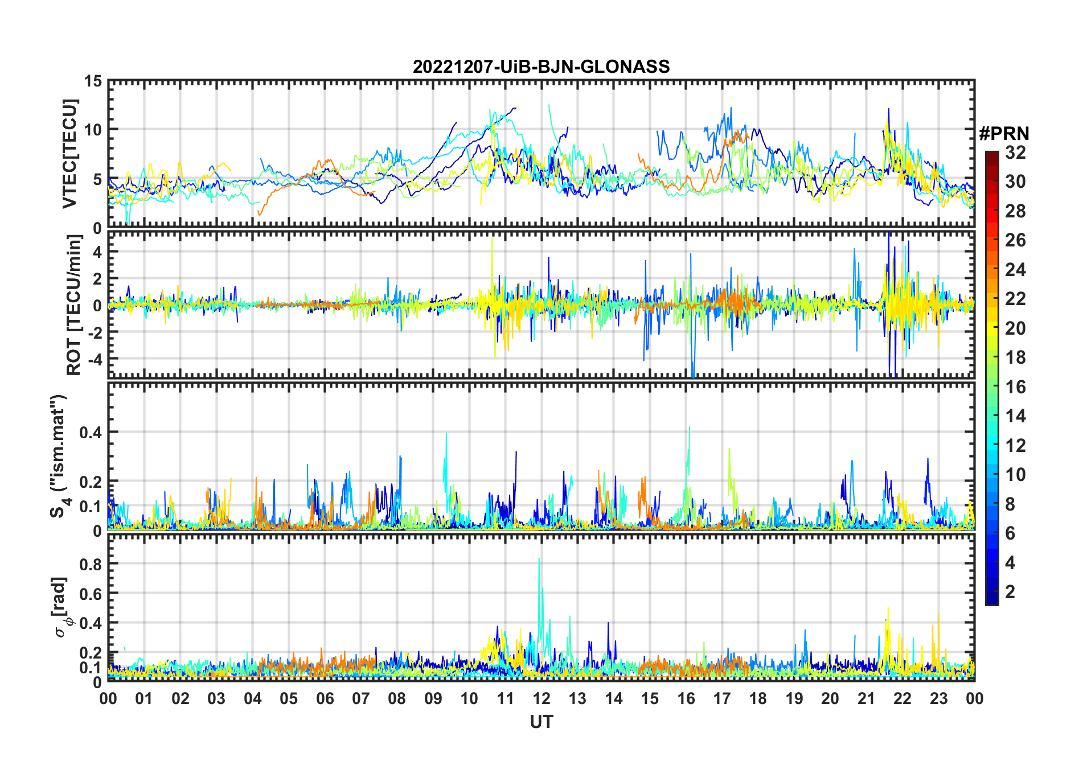Select colorbar tick label 14
The image size is (1083, 757).
(1015, 416)
